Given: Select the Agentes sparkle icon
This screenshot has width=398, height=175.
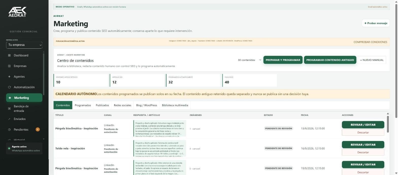Looking at the screenshot, I should (x=9, y=77).
